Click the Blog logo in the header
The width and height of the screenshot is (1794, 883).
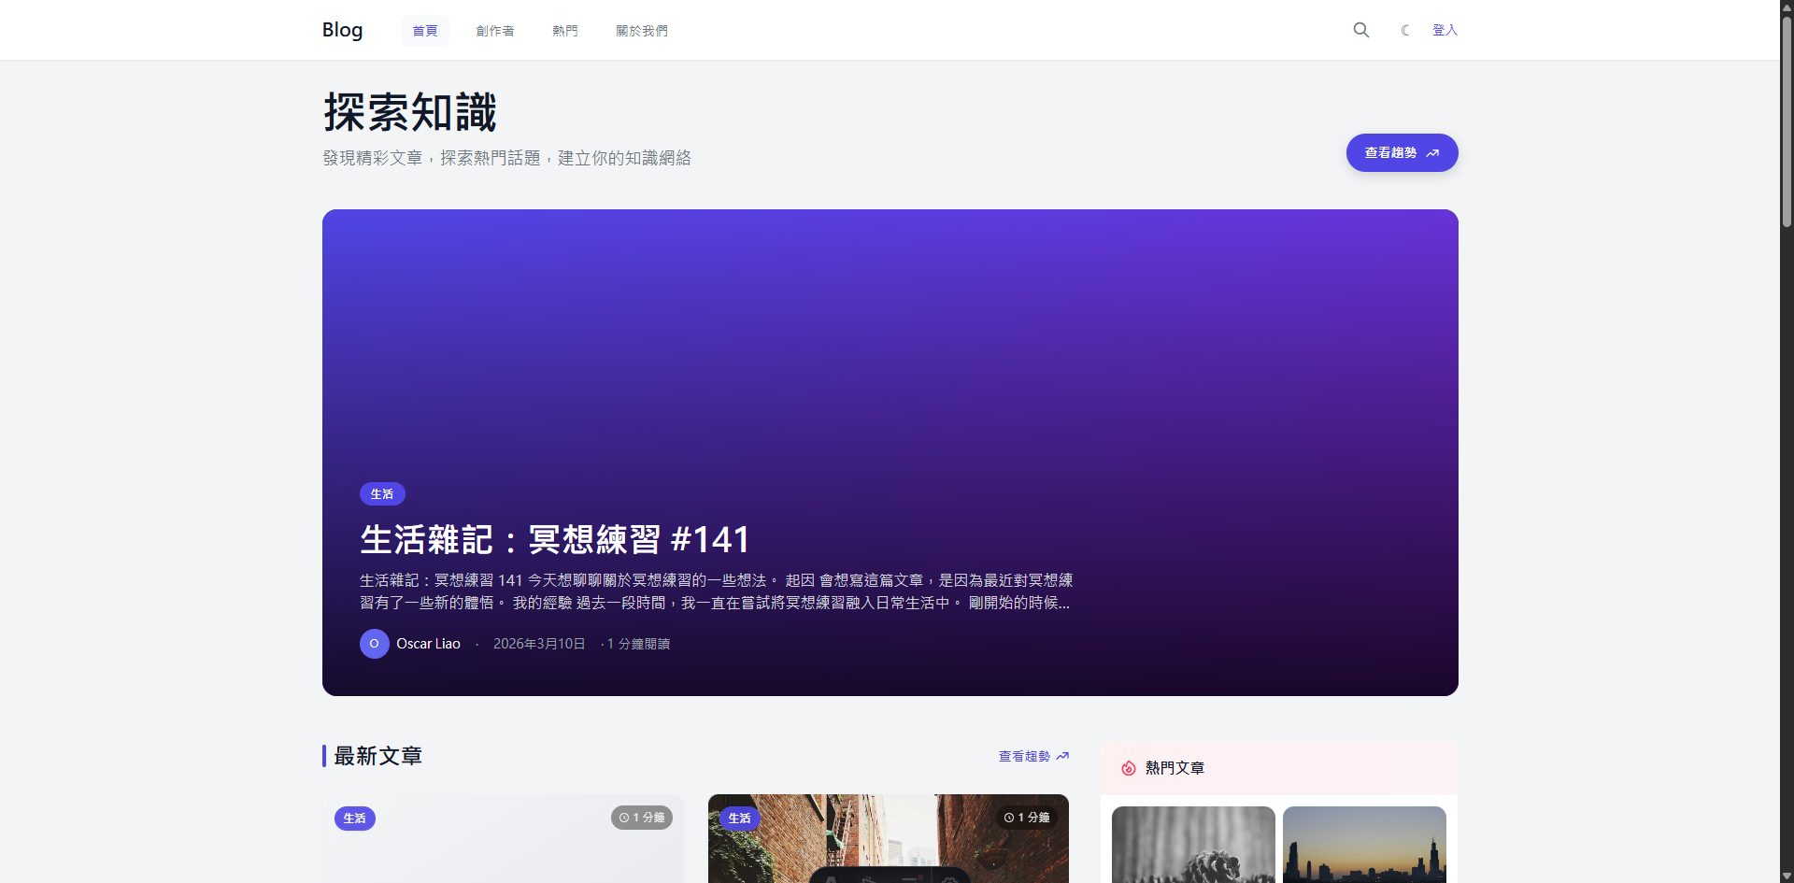point(342,29)
